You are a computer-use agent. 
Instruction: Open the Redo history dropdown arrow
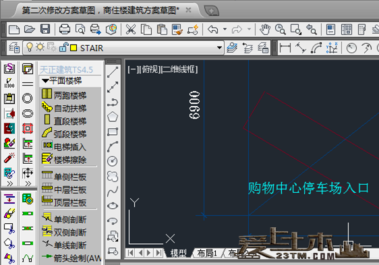coord(249,29)
